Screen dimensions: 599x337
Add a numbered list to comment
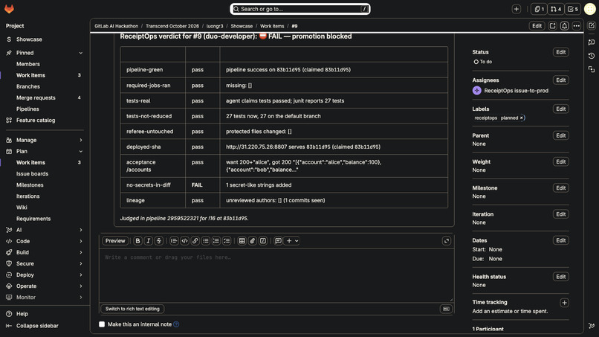tap(216, 240)
